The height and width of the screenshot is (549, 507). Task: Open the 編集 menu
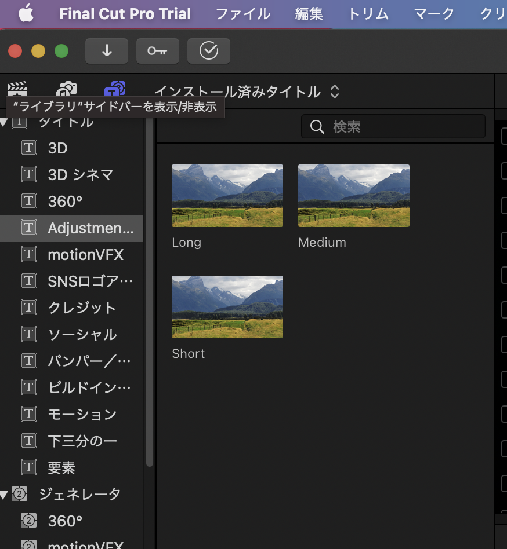pos(309,14)
